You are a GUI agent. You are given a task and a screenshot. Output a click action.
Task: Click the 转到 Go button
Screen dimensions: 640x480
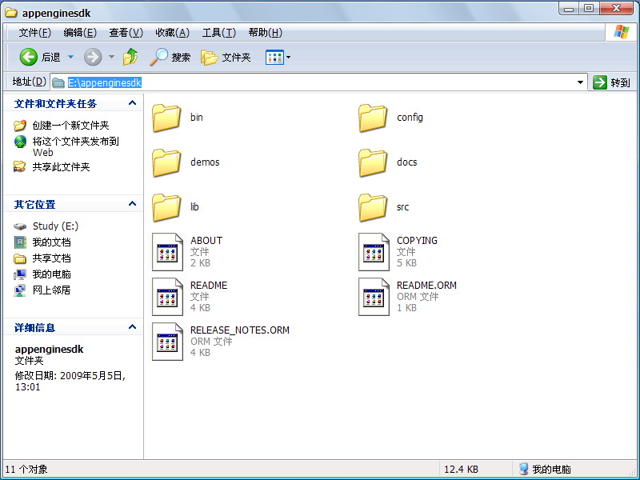click(611, 82)
